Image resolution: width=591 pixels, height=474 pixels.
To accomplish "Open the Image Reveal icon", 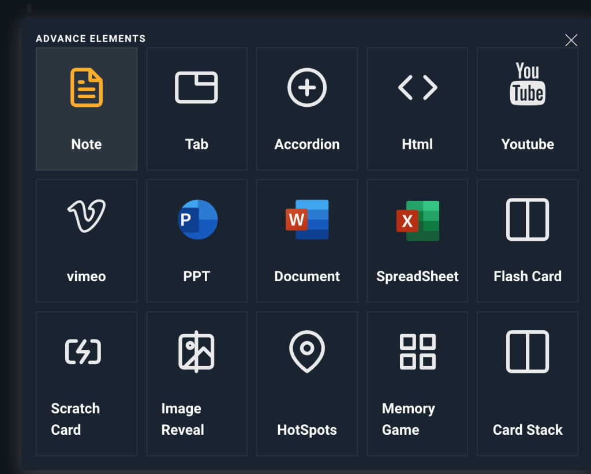I will pos(196,351).
